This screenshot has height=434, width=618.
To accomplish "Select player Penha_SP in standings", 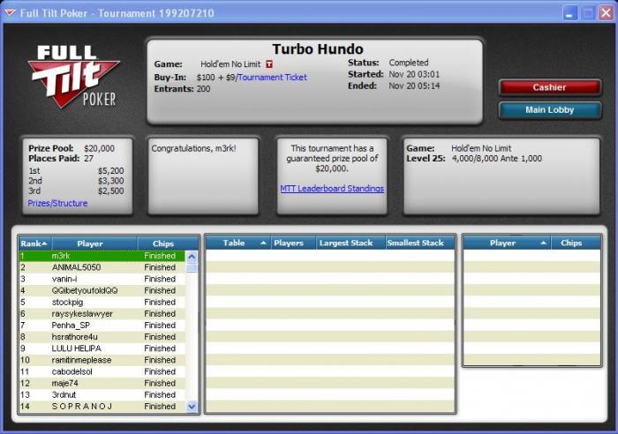I will [x=102, y=325].
